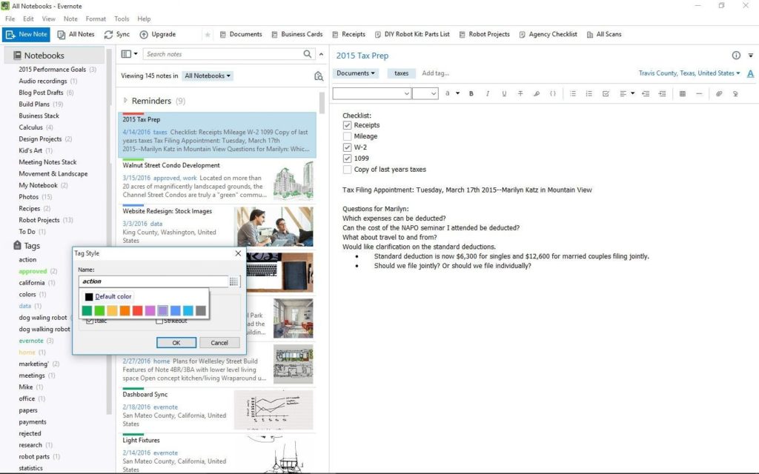The image size is (759, 474).
Task: Open the note info icon
Action: click(x=736, y=56)
